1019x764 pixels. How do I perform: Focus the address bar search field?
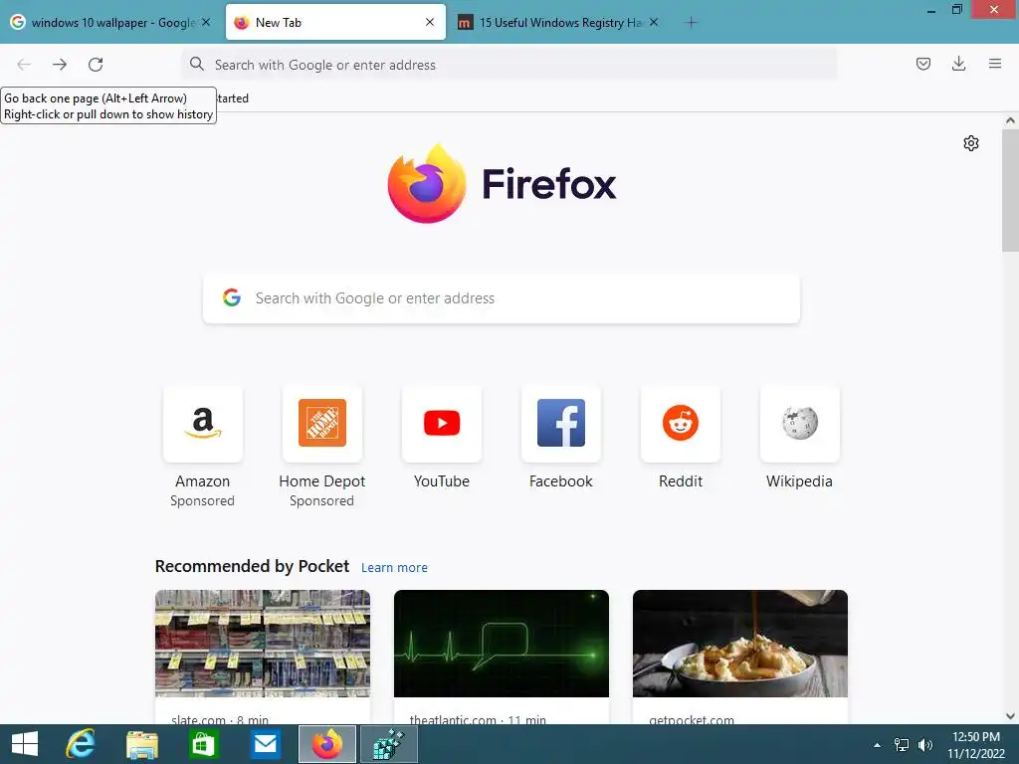509,65
